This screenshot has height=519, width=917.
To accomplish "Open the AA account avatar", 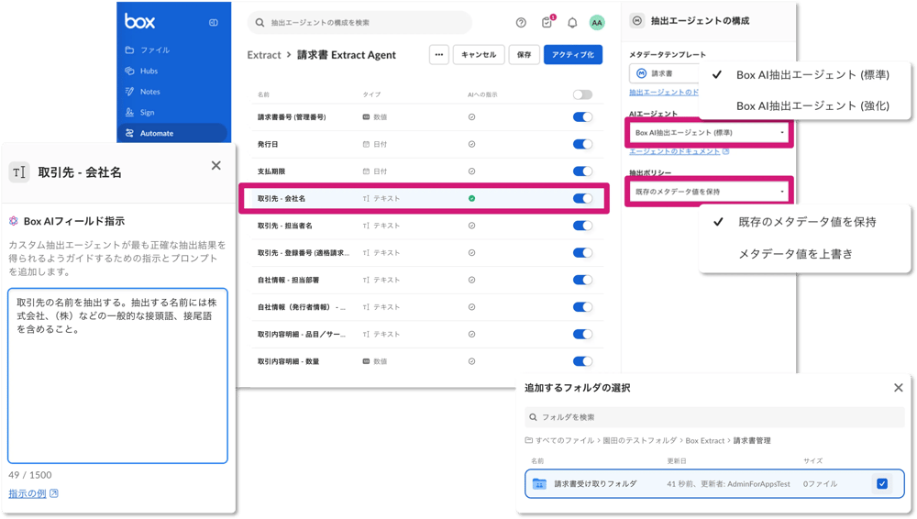I will pyautogui.click(x=597, y=23).
